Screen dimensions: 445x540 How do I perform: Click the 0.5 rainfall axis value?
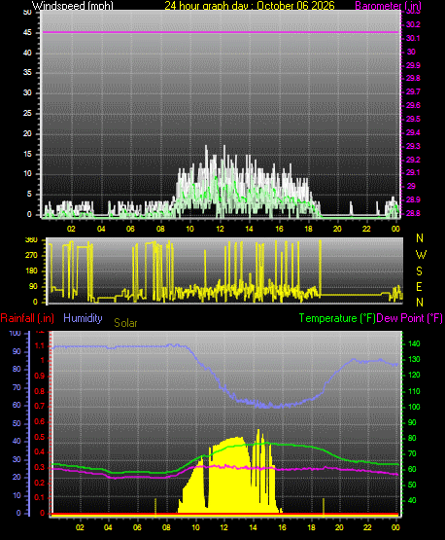coord(40,437)
